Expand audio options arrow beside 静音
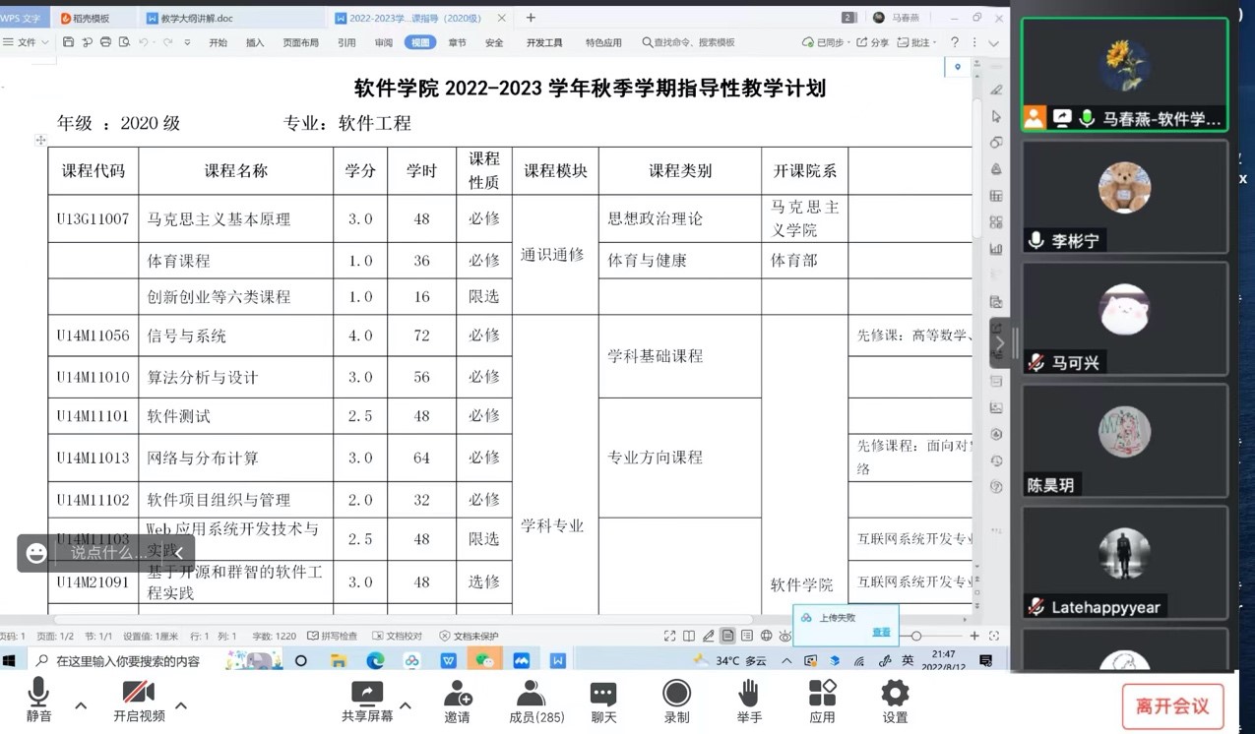 [x=82, y=705]
